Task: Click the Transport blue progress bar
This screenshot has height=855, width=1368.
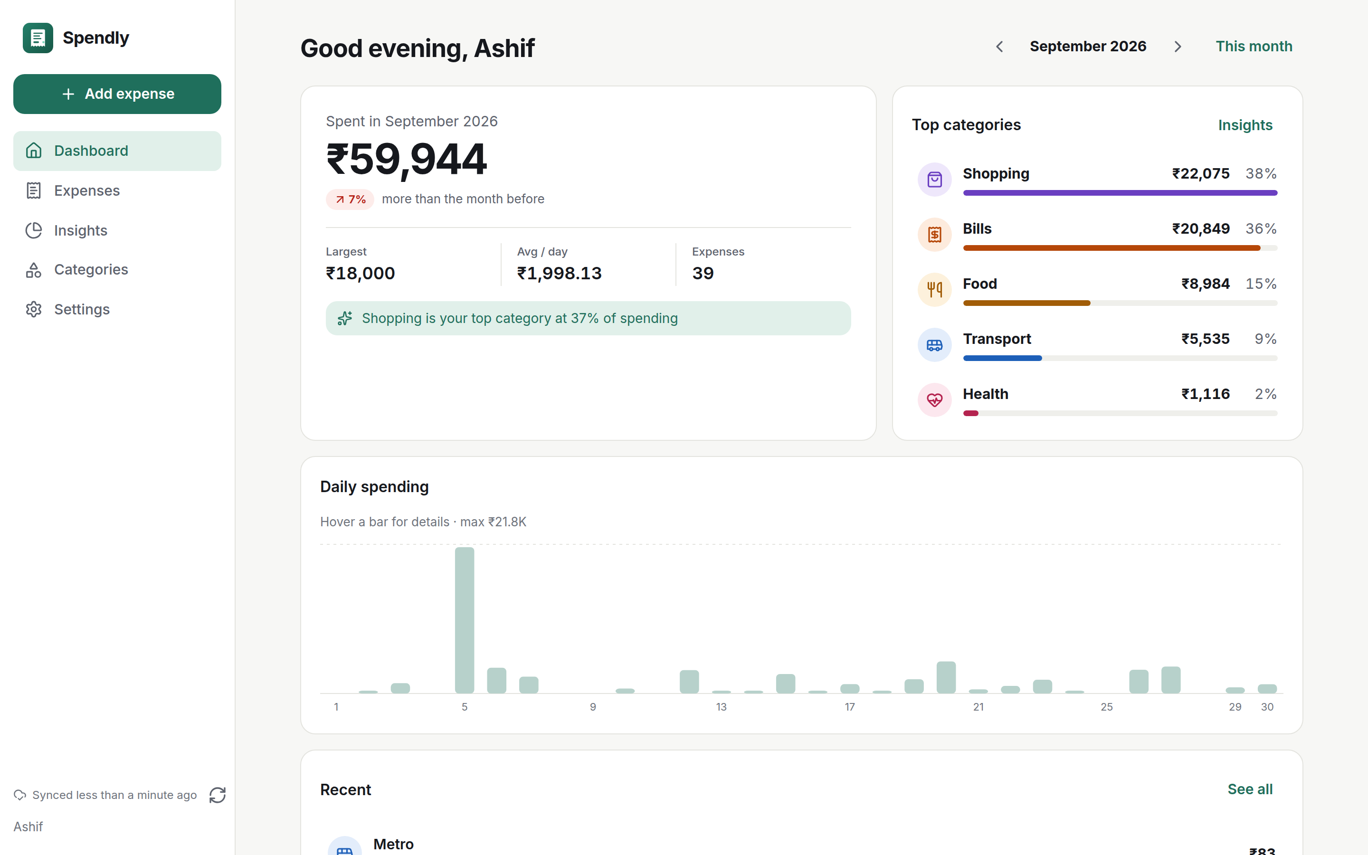Action: (1002, 358)
